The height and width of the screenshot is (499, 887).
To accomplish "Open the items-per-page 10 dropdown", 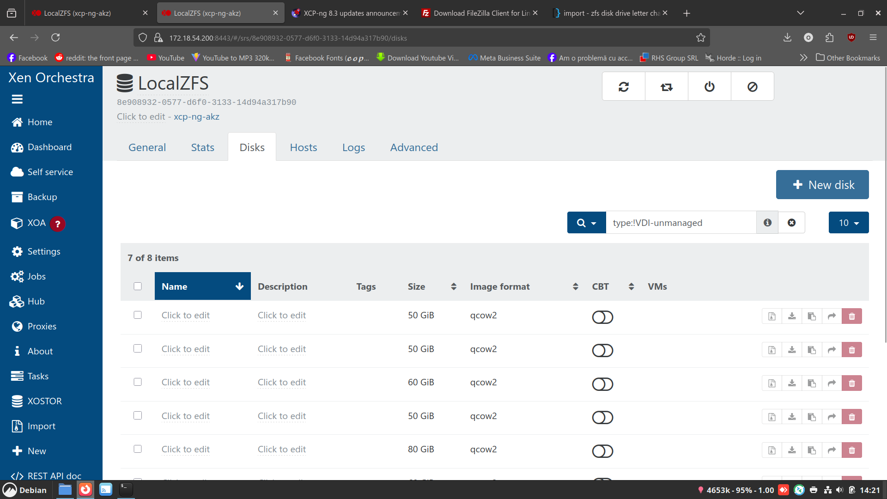I will (848, 223).
